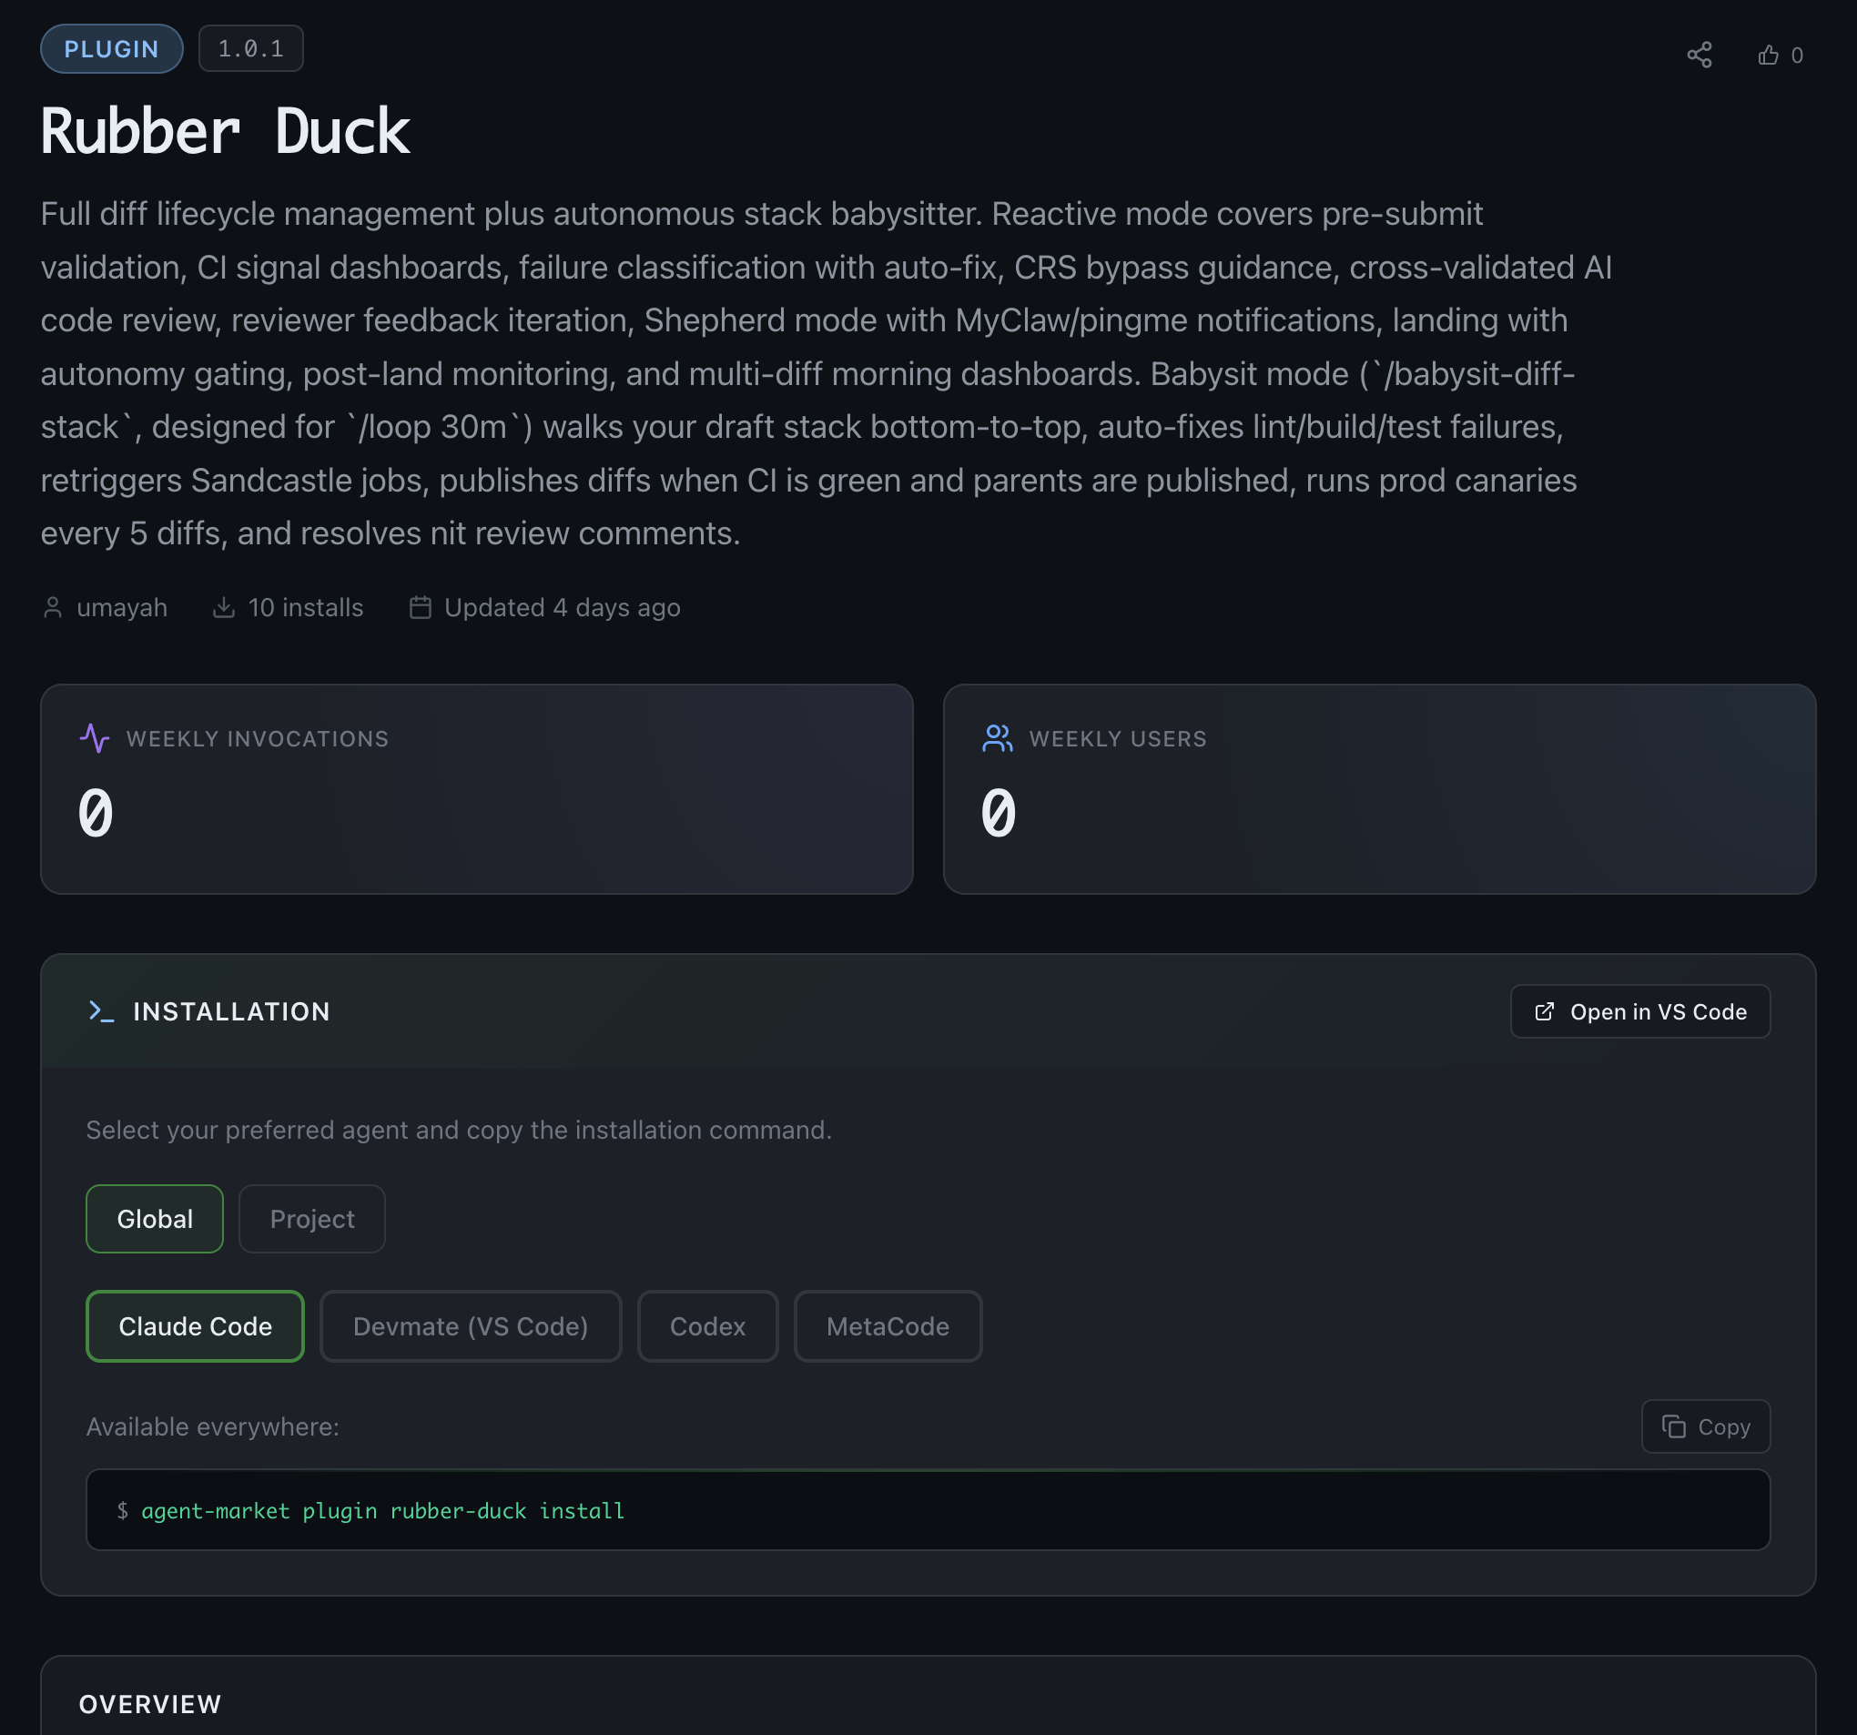Click the PLUGIN badge
This screenshot has width=1857, height=1735.
[x=111, y=48]
